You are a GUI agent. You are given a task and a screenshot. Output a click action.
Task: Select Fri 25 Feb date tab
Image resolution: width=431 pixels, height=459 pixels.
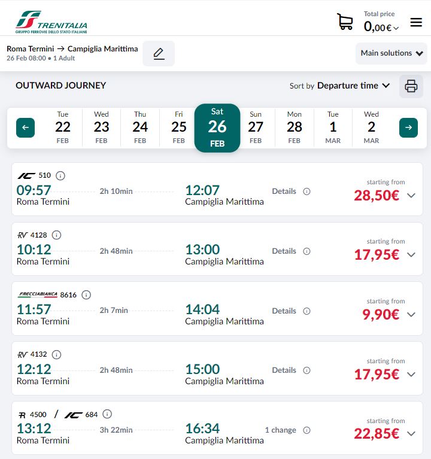pos(179,127)
